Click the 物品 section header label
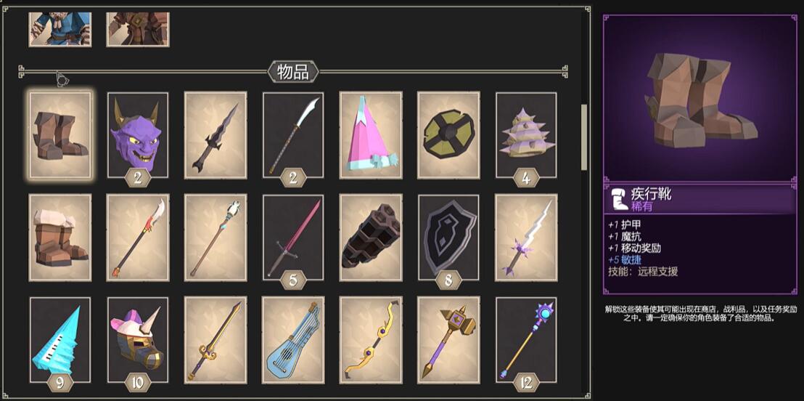 coord(292,72)
